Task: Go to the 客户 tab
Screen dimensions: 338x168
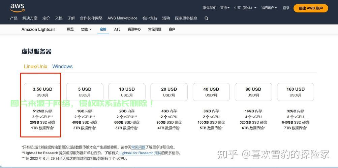Action: tap(172, 29)
